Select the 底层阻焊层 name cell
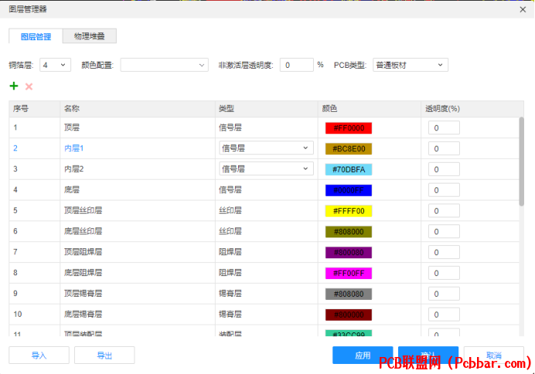Image resolution: width=535 pixels, height=374 pixels. tap(138, 273)
